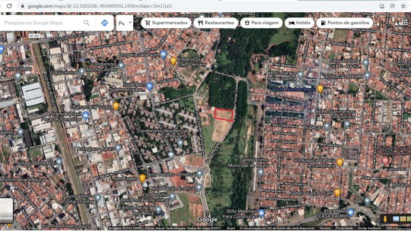Open the Padaria Vale do Café pin
The width and height of the screenshot is (411, 231).
pyautogui.click(x=337, y=193)
